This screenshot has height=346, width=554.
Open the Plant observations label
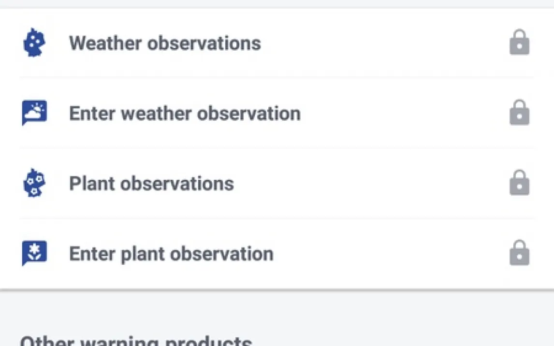[x=151, y=184]
